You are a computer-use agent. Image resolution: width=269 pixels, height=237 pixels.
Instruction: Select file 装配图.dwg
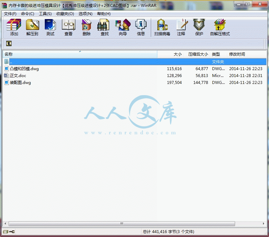coord(20,83)
